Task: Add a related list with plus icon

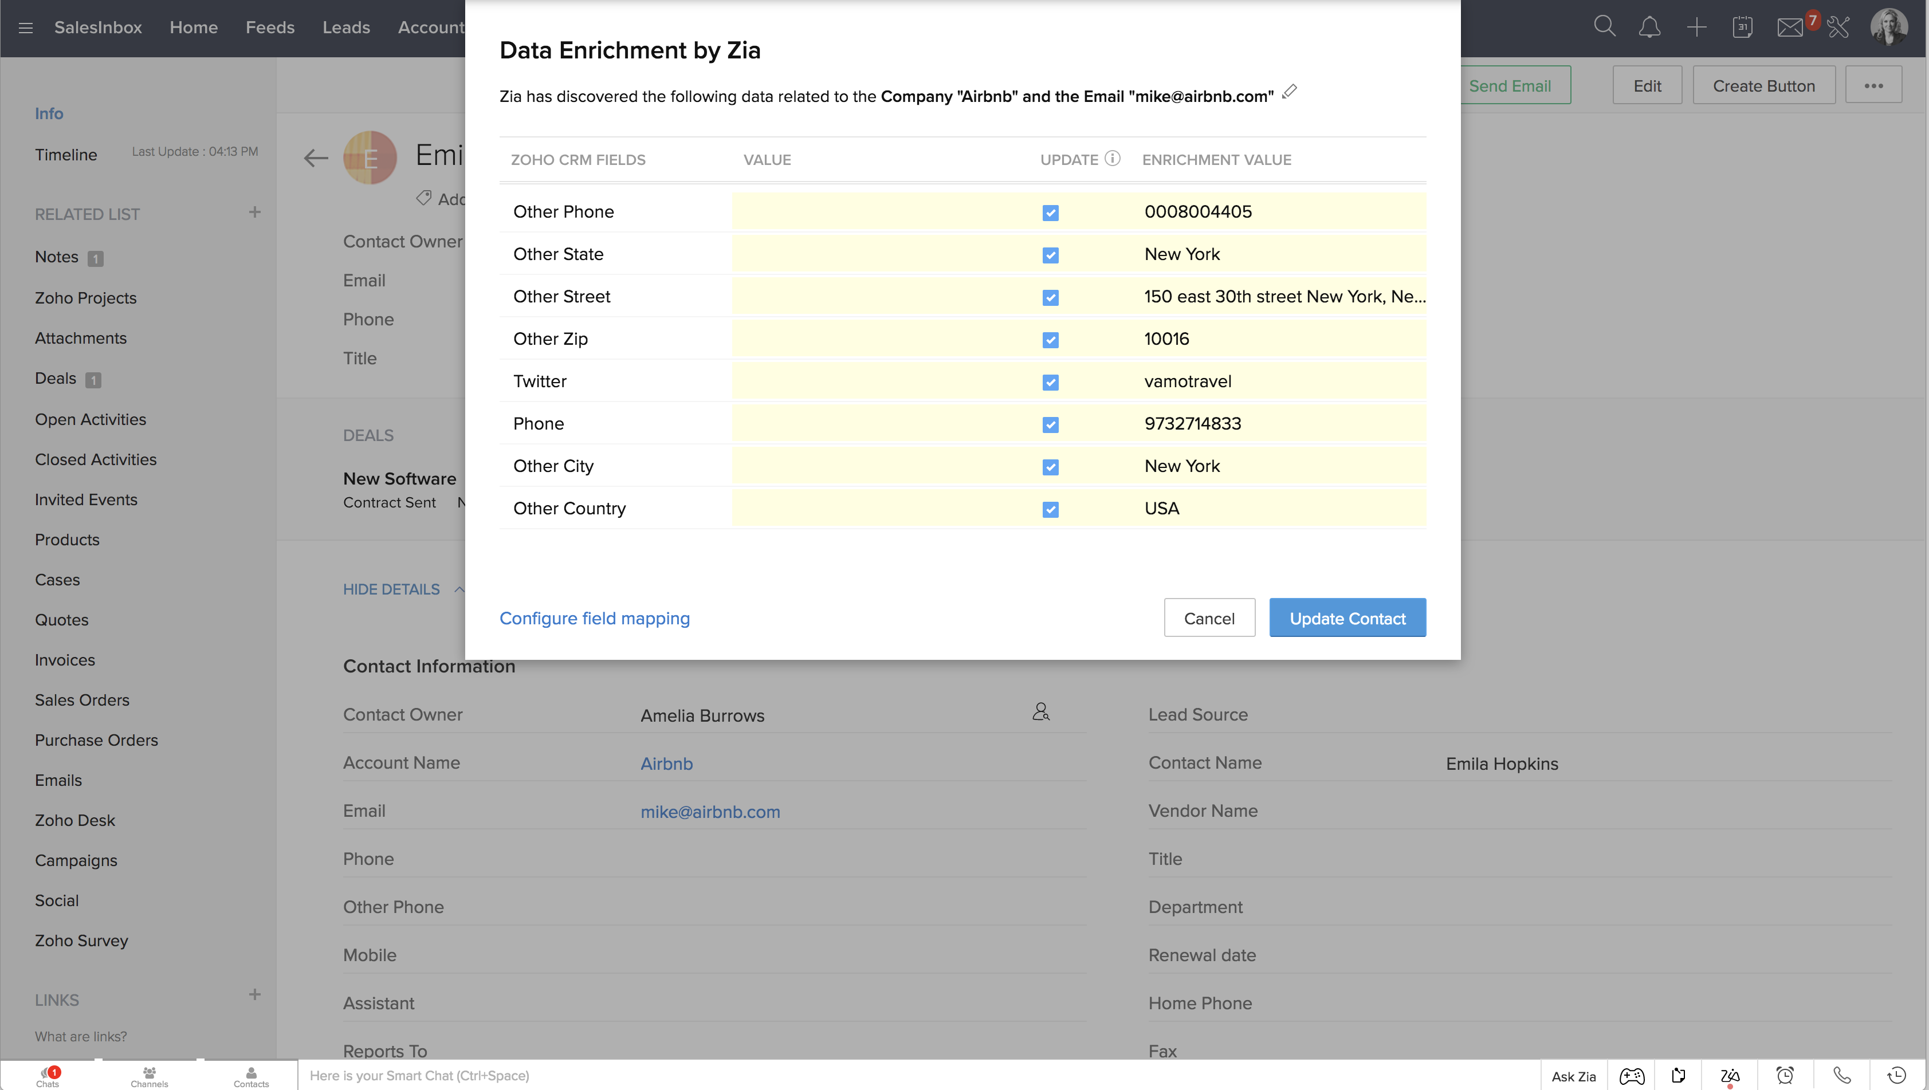Action: [x=254, y=213]
